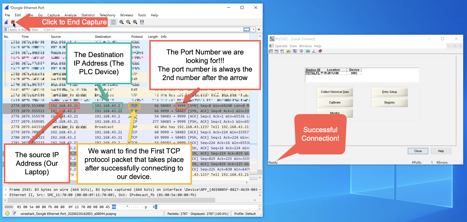This screenshot has height=222, width=467.
Task: Click the capture file properties icon in status bar
Action: point(14,214)
